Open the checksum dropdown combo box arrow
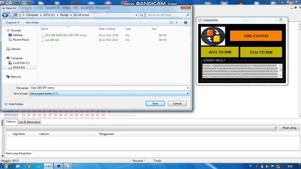301x169 pixels. (276, 128)
